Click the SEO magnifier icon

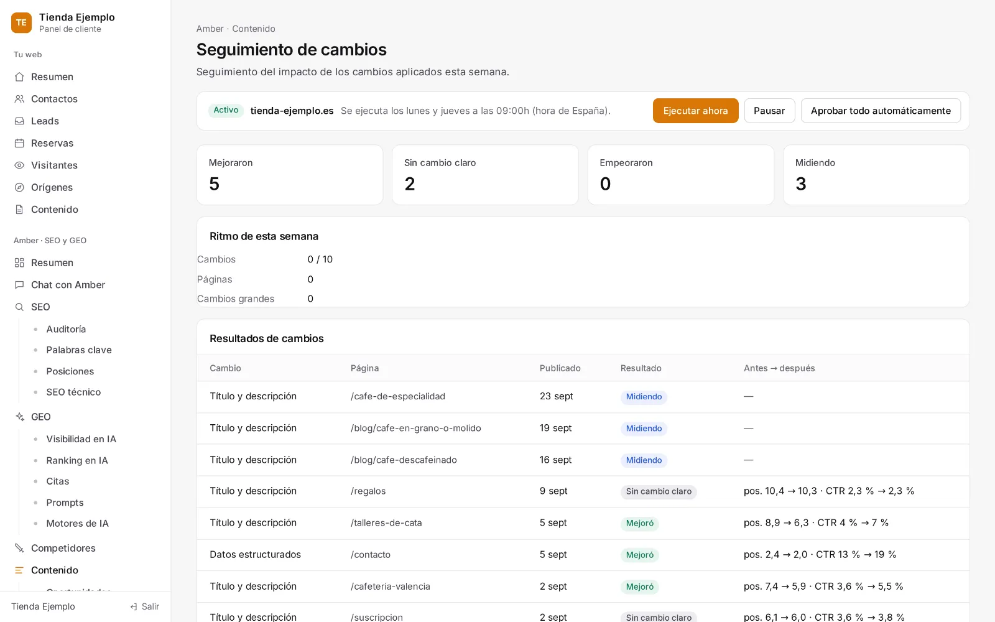[19, 307]
